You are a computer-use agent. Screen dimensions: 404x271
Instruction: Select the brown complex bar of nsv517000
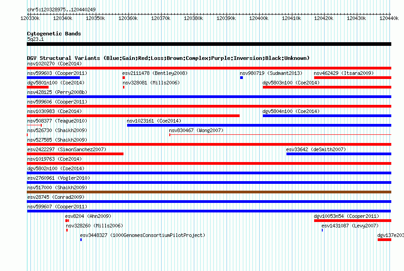209,192
